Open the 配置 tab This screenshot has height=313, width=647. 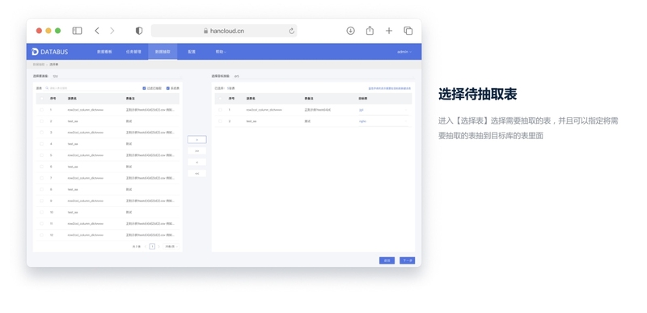[x=192, y=52]
